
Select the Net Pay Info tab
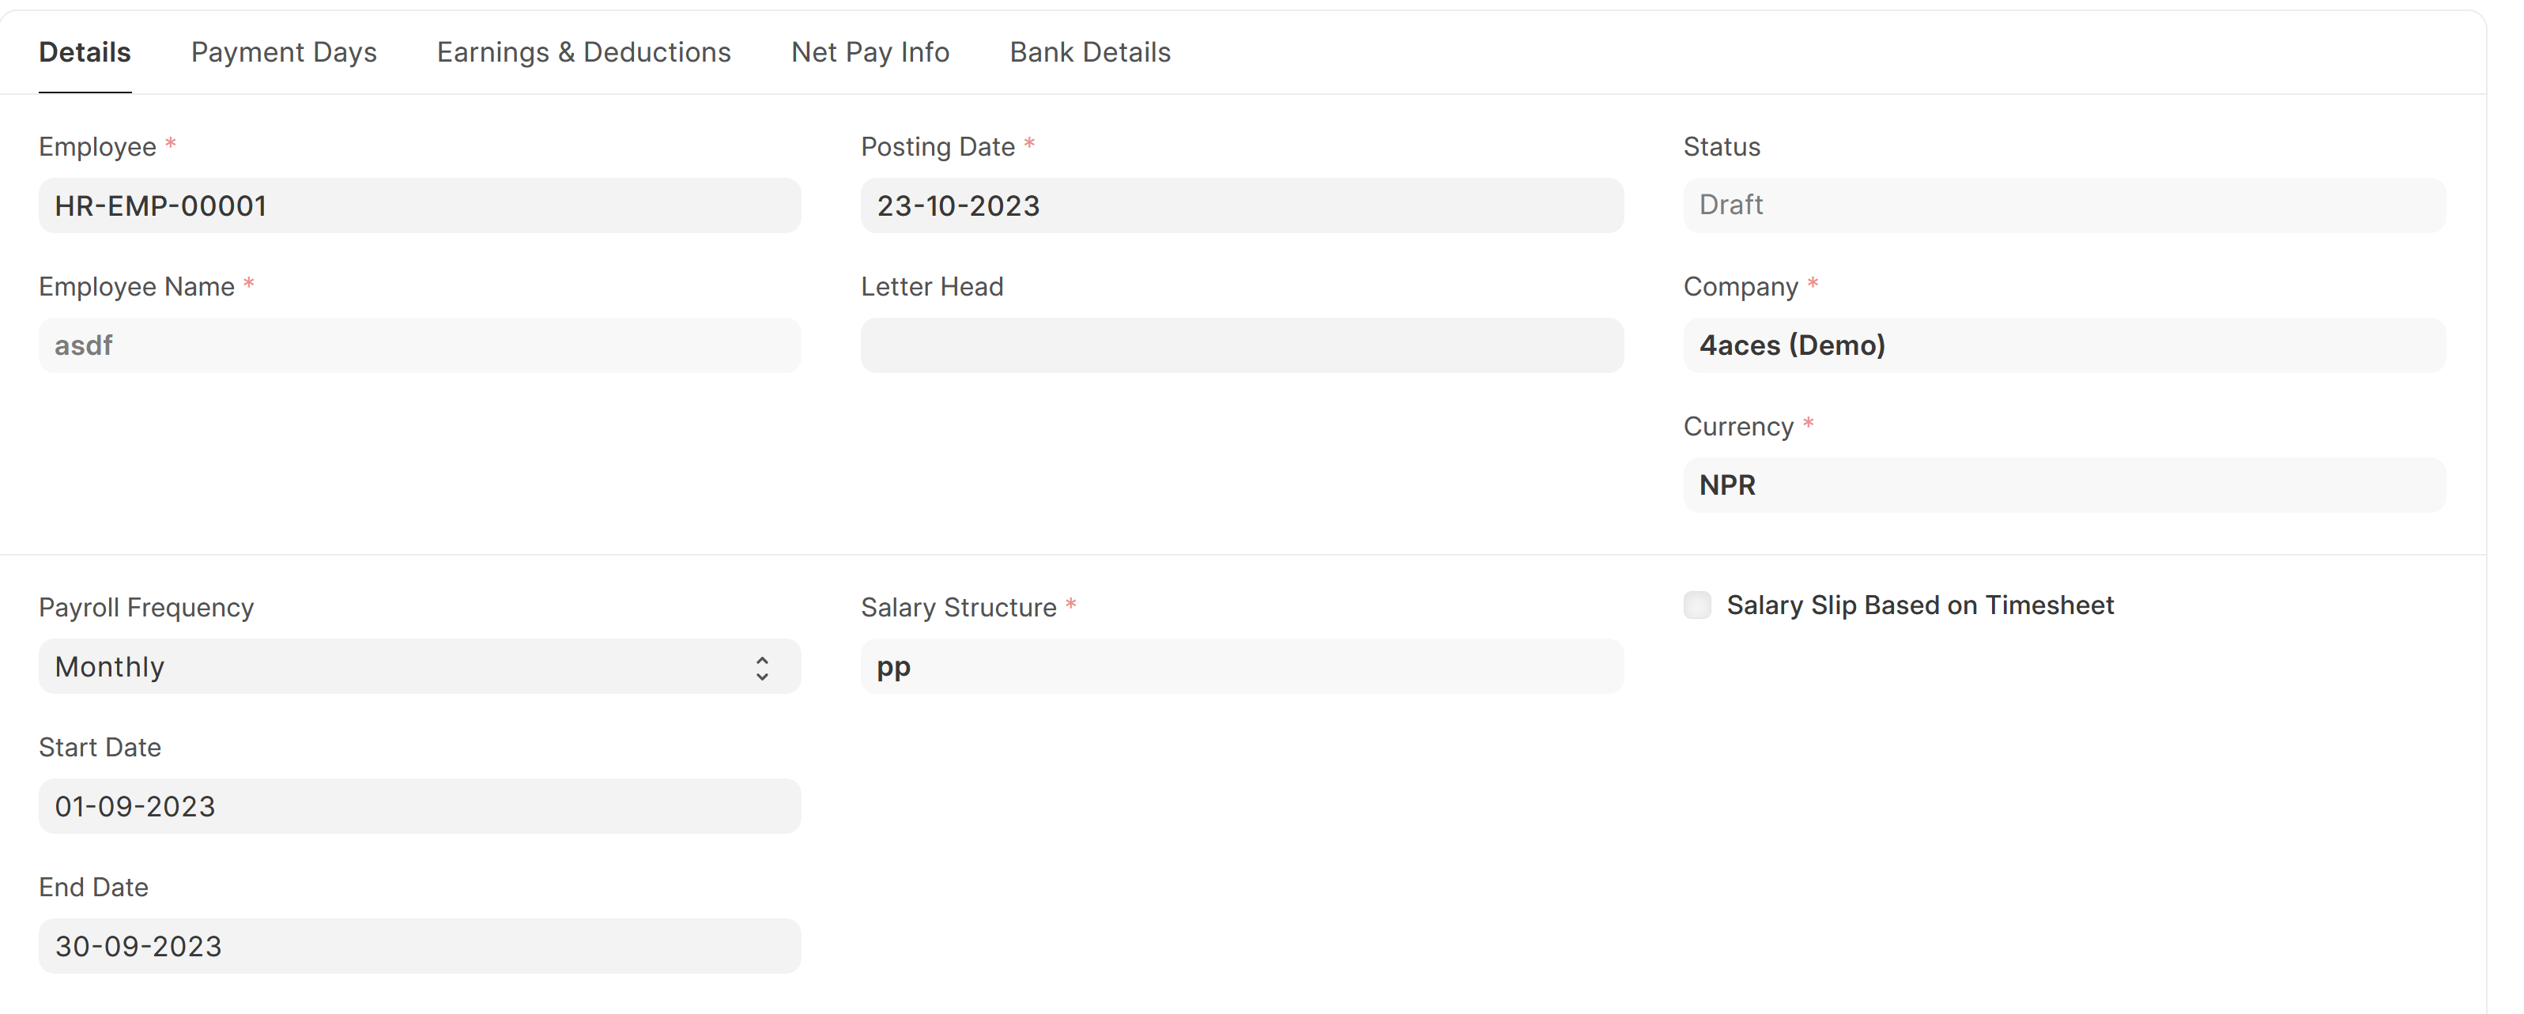pos(869,52)
